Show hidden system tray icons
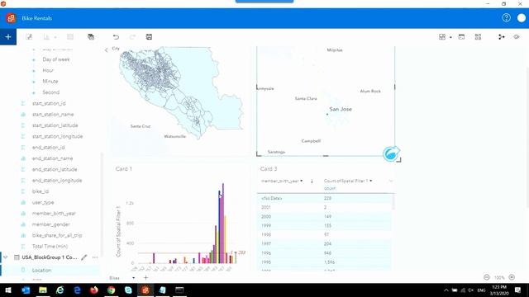The height and width of the screenshot is (297, 529). click(446, 290)
